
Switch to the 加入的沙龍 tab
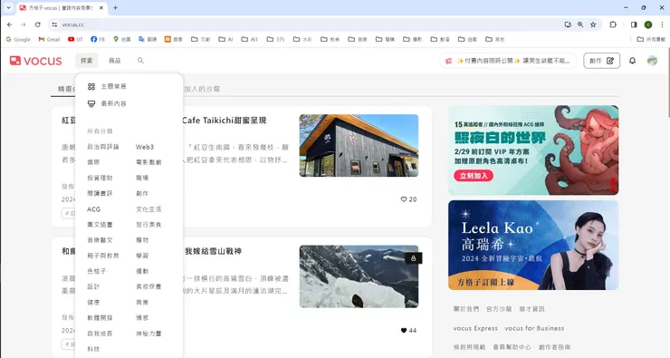click(x=202, y=89)
